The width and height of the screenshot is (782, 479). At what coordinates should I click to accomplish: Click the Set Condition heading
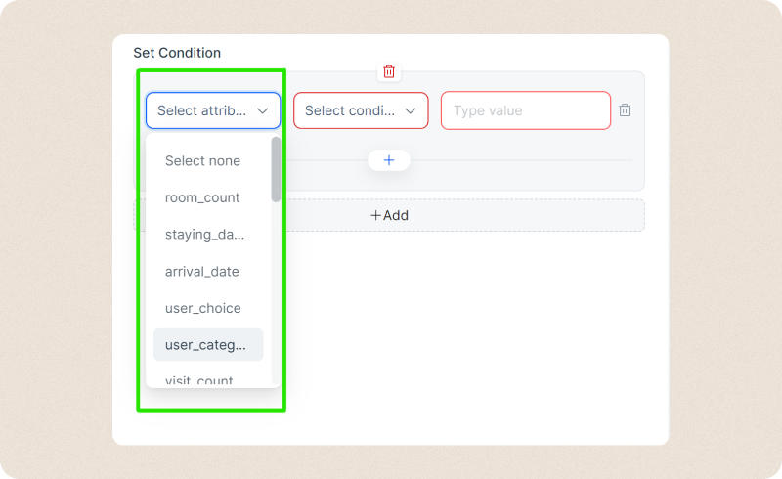point(177,52)
